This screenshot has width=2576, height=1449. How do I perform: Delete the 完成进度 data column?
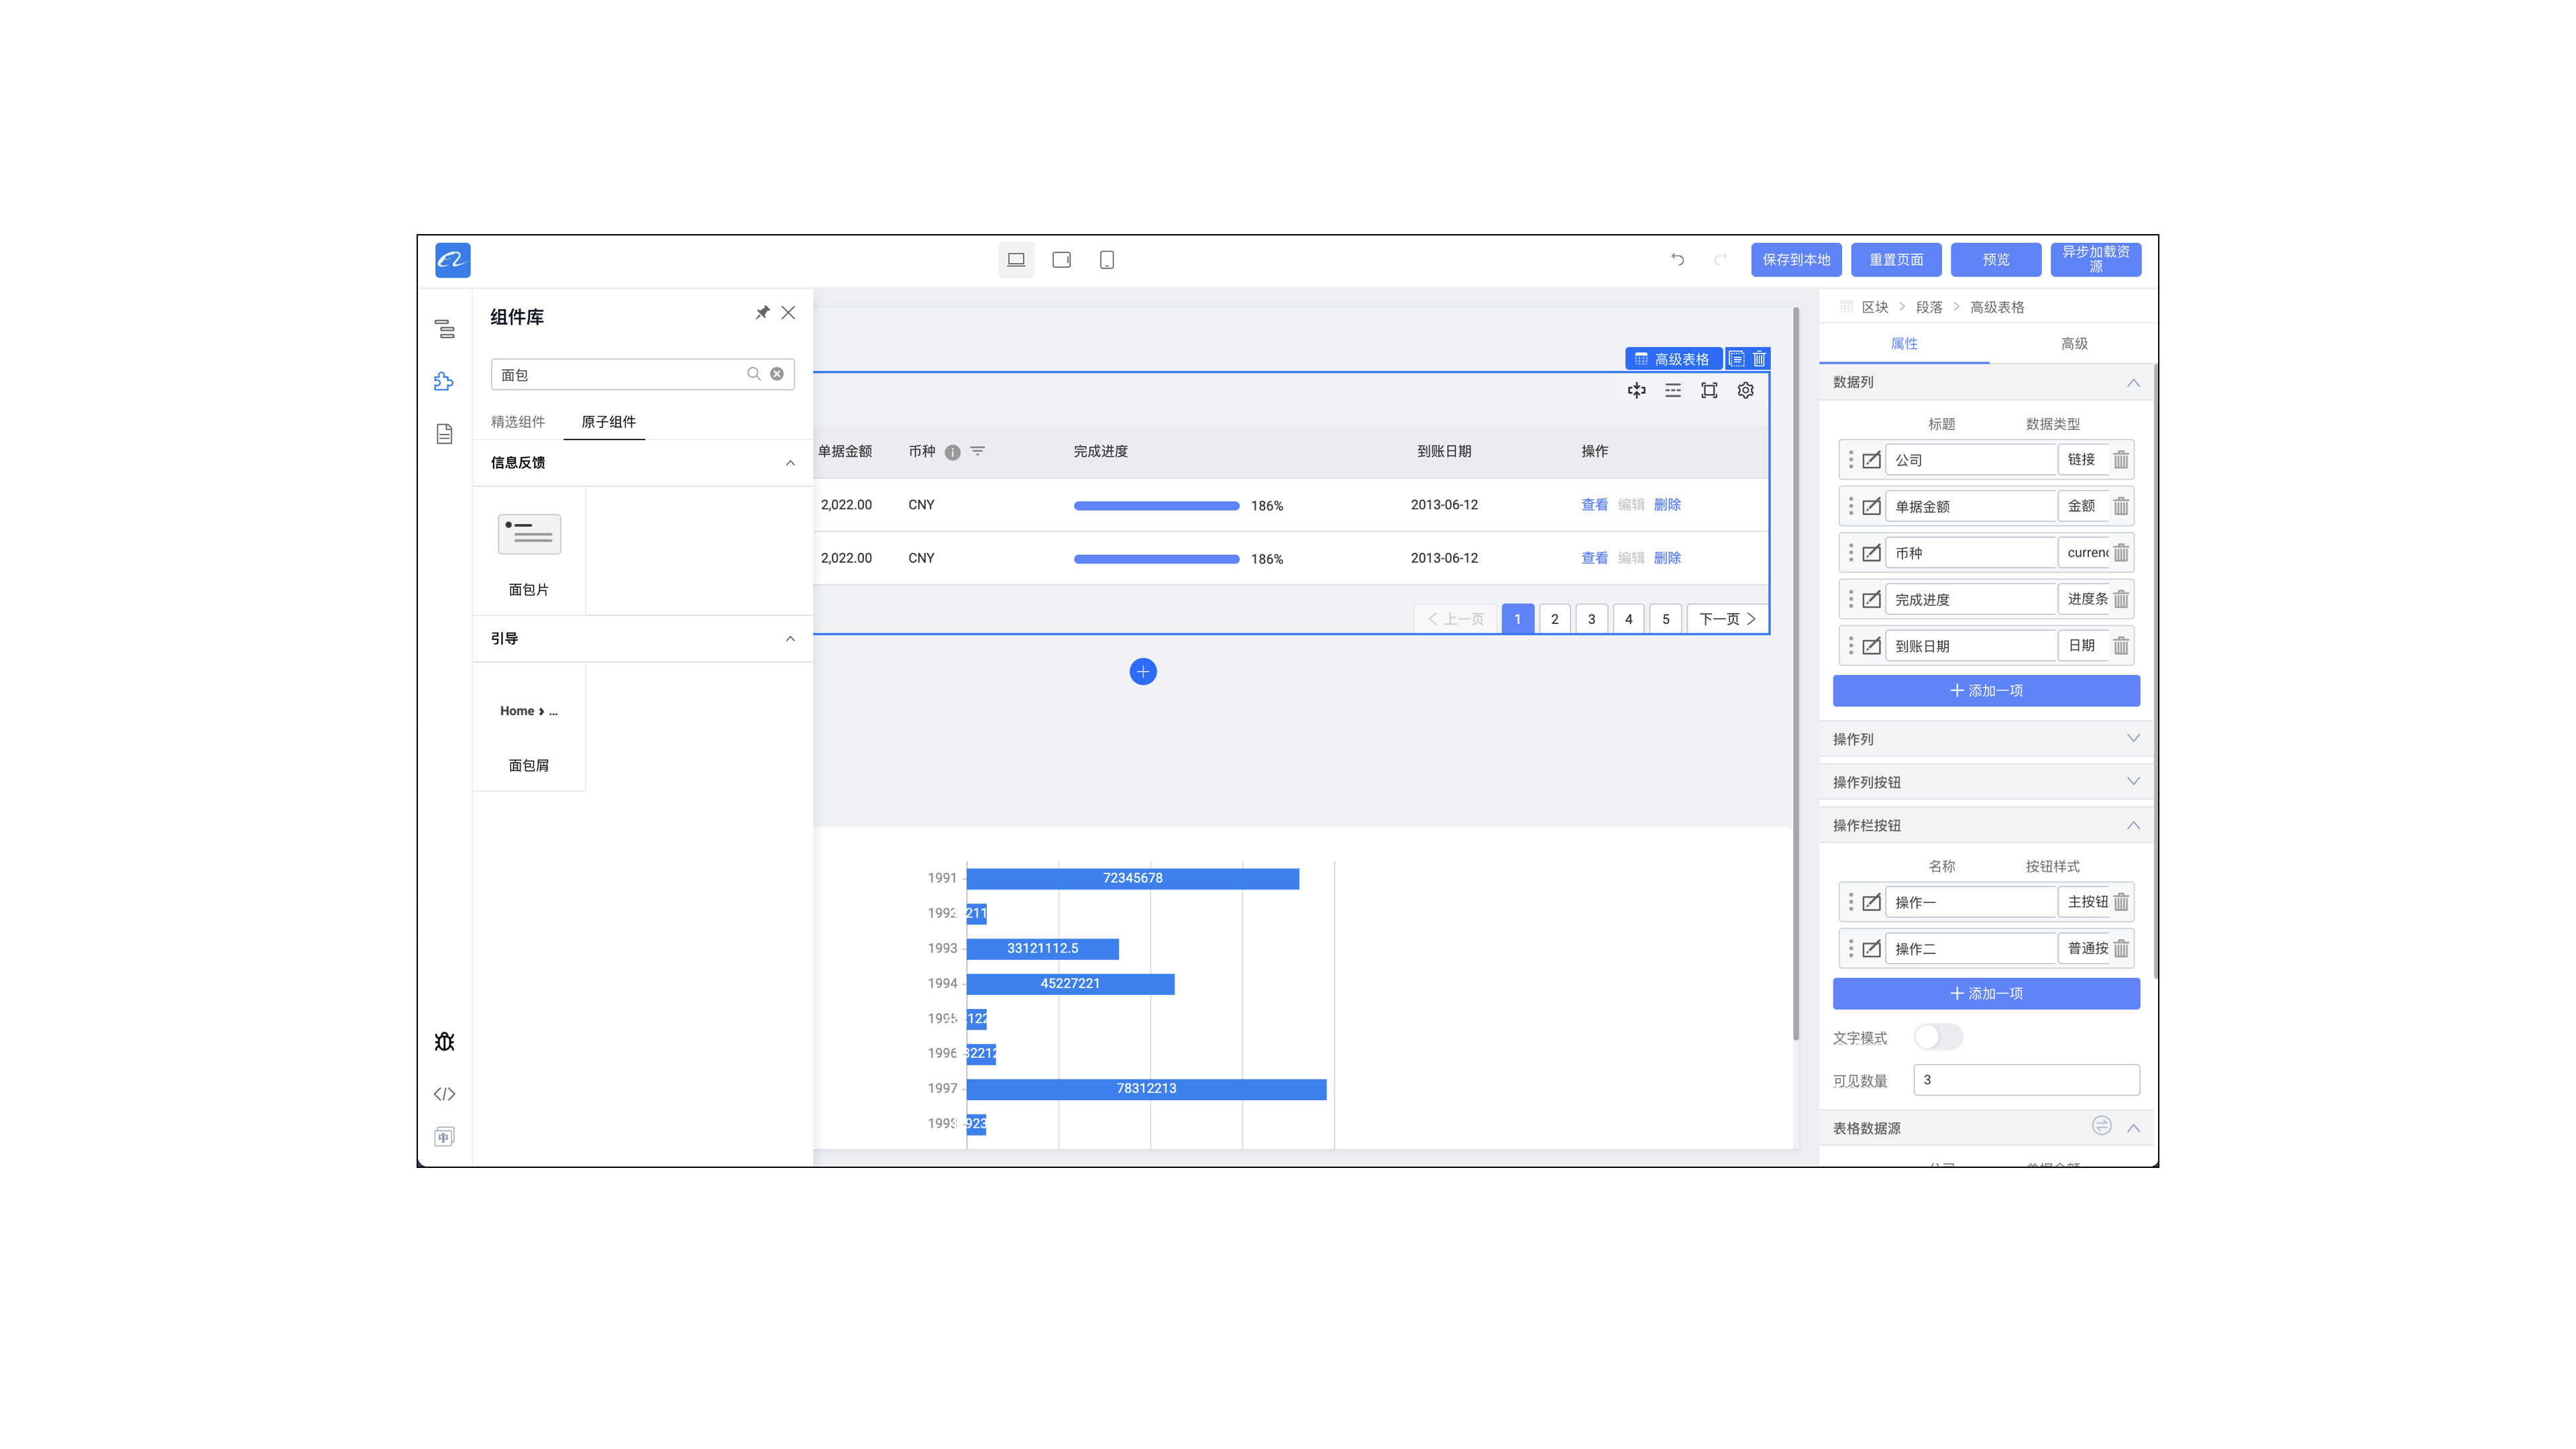(2121, 599)
